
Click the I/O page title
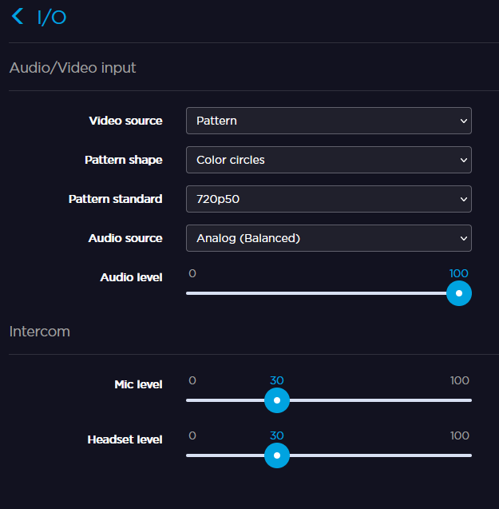pyautogui.click(x=52, y=17)
